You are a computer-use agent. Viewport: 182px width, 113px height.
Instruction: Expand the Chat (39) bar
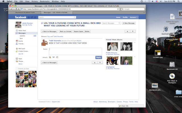[x=131, y=106]
